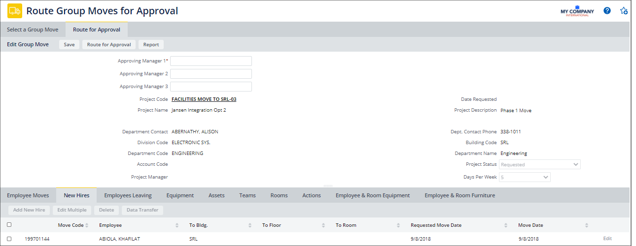The height and width of the screenshot is (246, 636).
Task: Click the Approving Manager 1 input field
Action: click(211, 61)
